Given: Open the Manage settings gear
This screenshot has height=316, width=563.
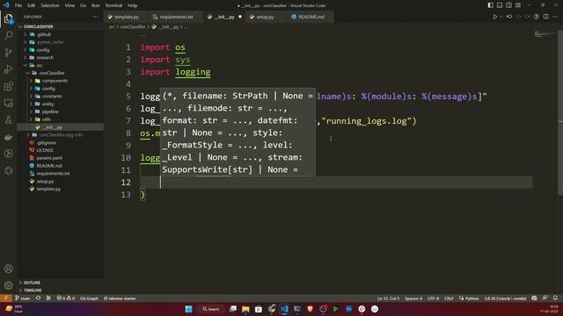Looking at the screenshot, I should click(8, 285).
